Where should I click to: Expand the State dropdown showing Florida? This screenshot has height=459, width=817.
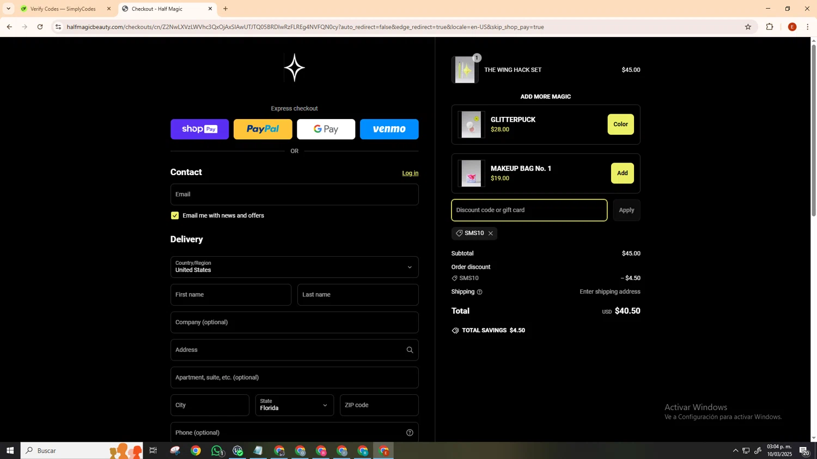[294, 405]
